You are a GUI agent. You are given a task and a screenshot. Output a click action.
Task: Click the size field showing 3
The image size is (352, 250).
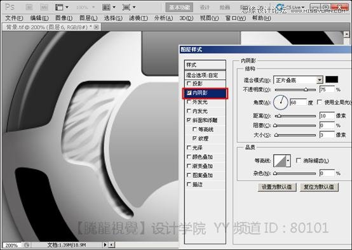pos(327,135)
